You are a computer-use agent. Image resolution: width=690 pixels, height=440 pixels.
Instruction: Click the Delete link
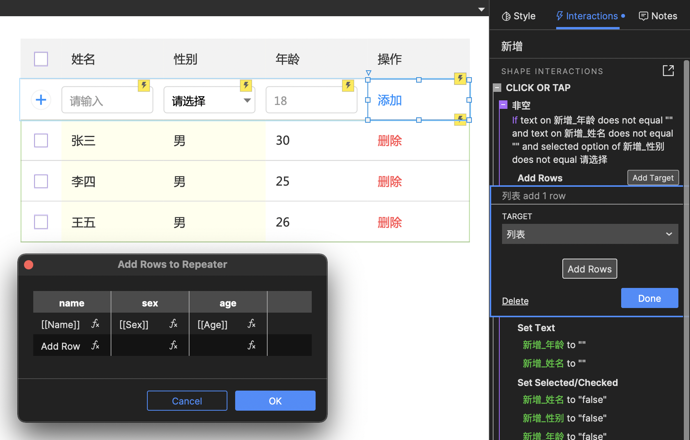click(x=515, y=301)
